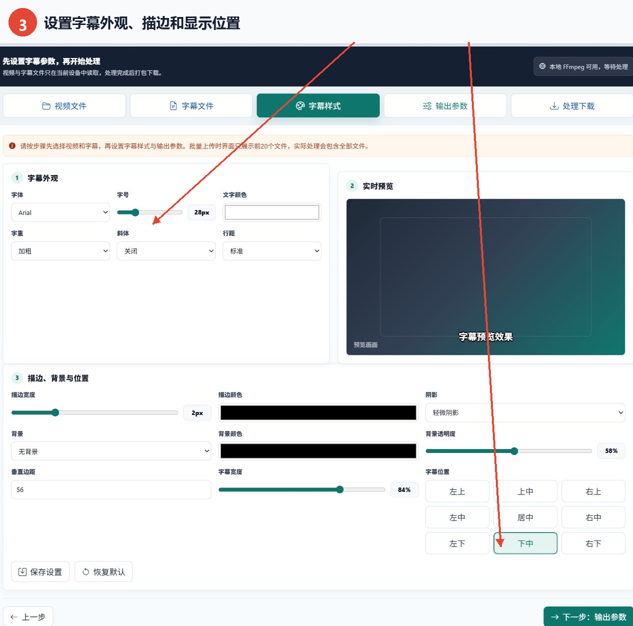The height and width of the screenshot is (626, 633).
Task: Expand the 字重 加粗 dropdown
Action: (x=61, y=251)
